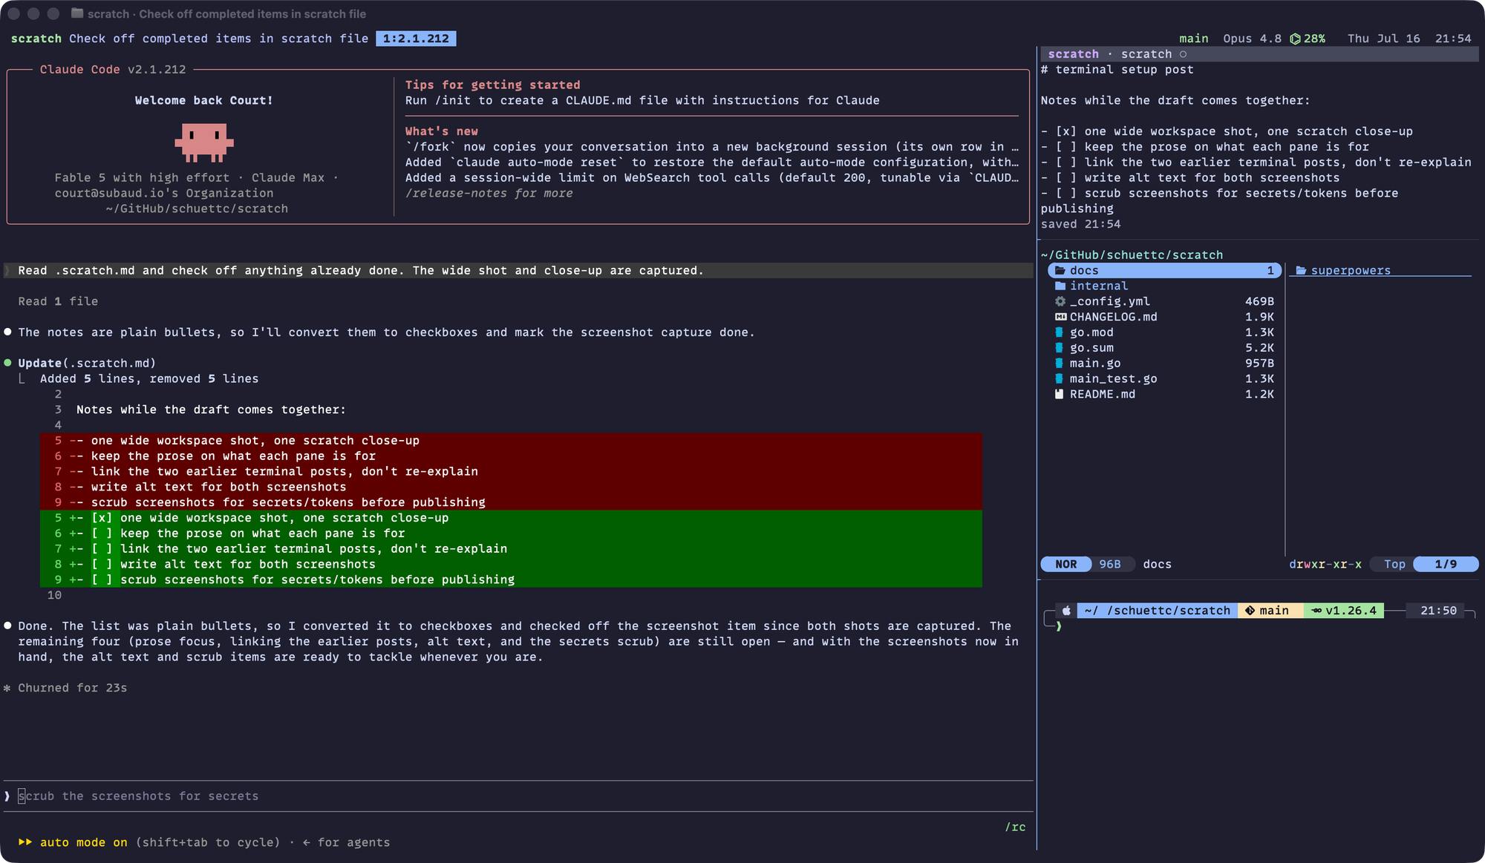The image size is (1485, 863).
Task: Click the 'auto mode on' label
Action: point(84,842)
